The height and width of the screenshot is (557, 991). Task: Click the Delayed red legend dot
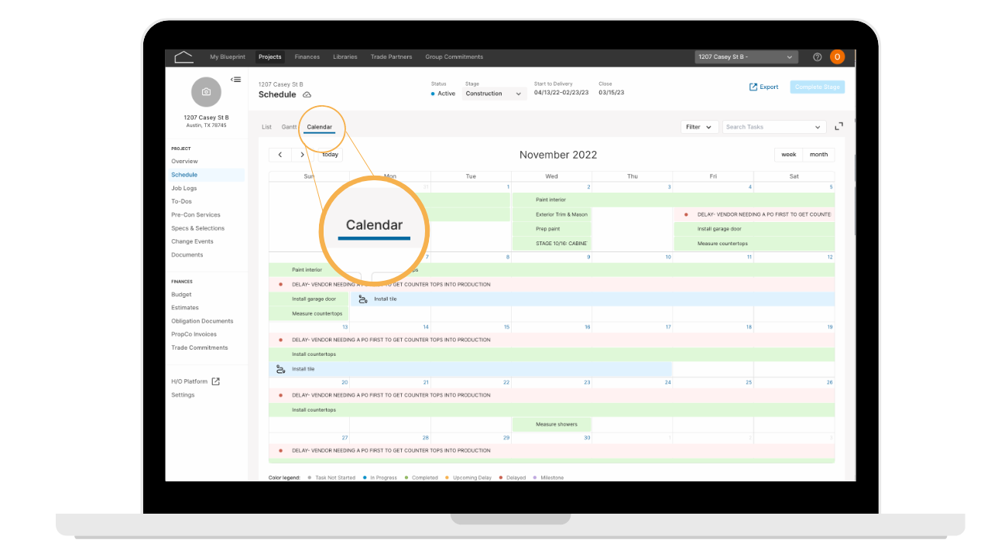coord(501,478)
